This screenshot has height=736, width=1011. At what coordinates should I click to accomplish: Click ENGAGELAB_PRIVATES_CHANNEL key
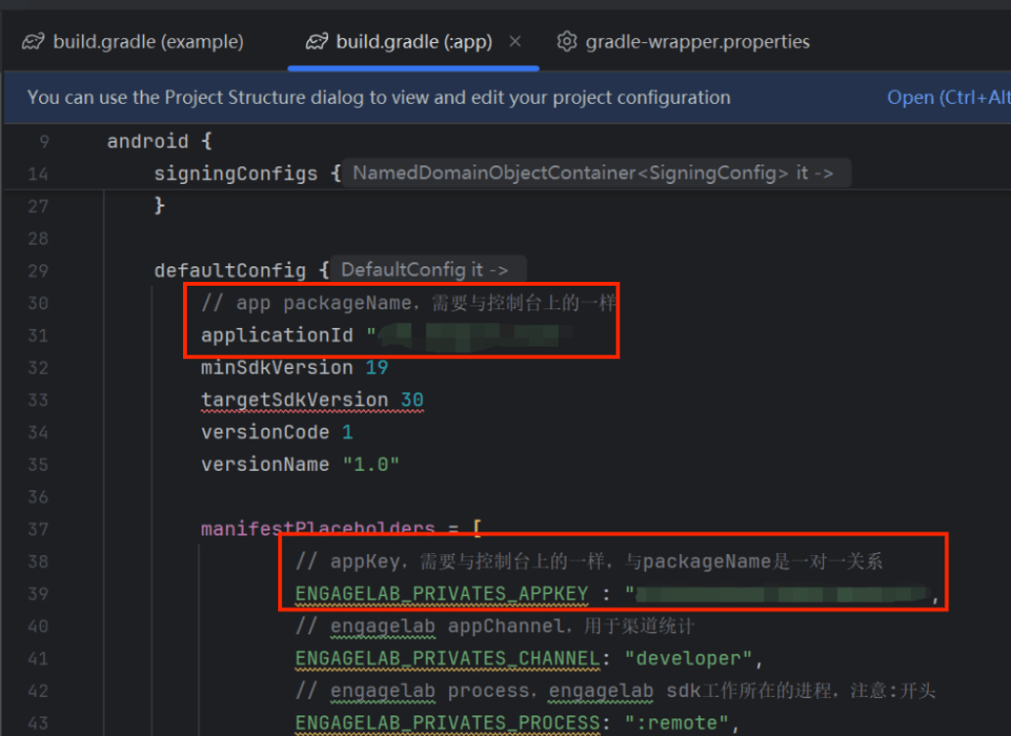pyautogui.click(x=447, y=658)
